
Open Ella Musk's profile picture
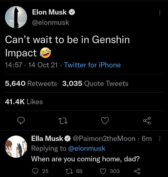(x=16, y=146)
